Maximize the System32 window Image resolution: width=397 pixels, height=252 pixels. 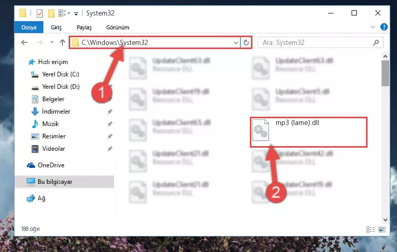tap(354, 13)
